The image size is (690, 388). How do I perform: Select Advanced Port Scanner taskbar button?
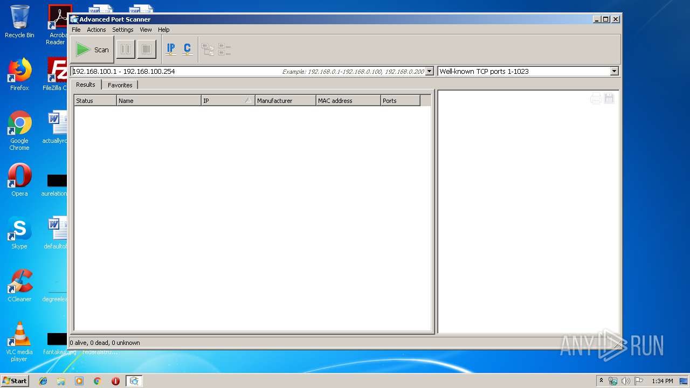(134, 381)
